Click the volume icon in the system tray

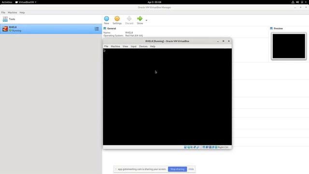[x=297, y=2]
